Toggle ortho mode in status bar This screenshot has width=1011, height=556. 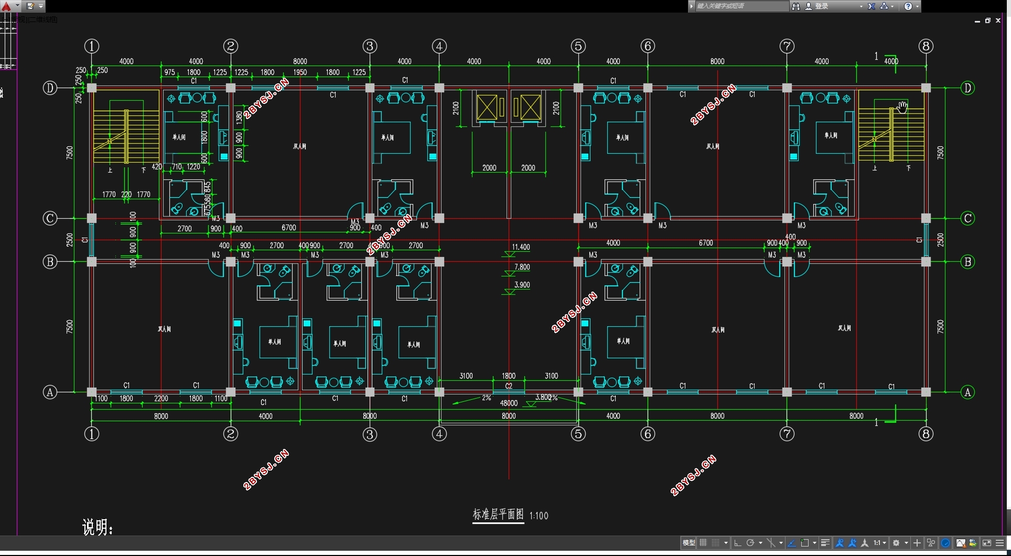coord(737,543)
